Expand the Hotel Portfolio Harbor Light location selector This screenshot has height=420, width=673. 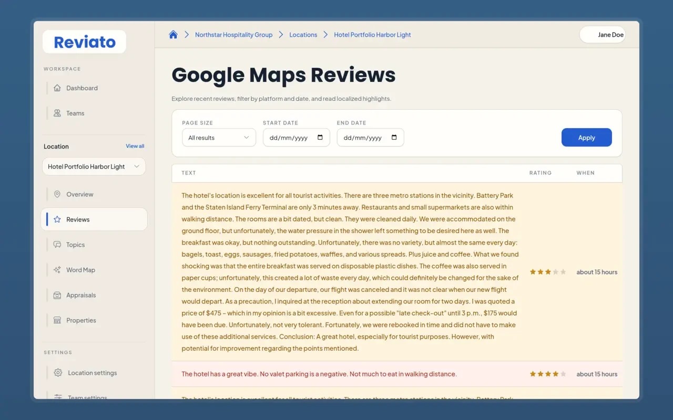94,166
